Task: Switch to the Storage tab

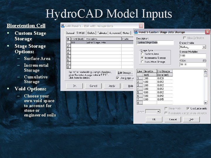Action: coord(81,33)
